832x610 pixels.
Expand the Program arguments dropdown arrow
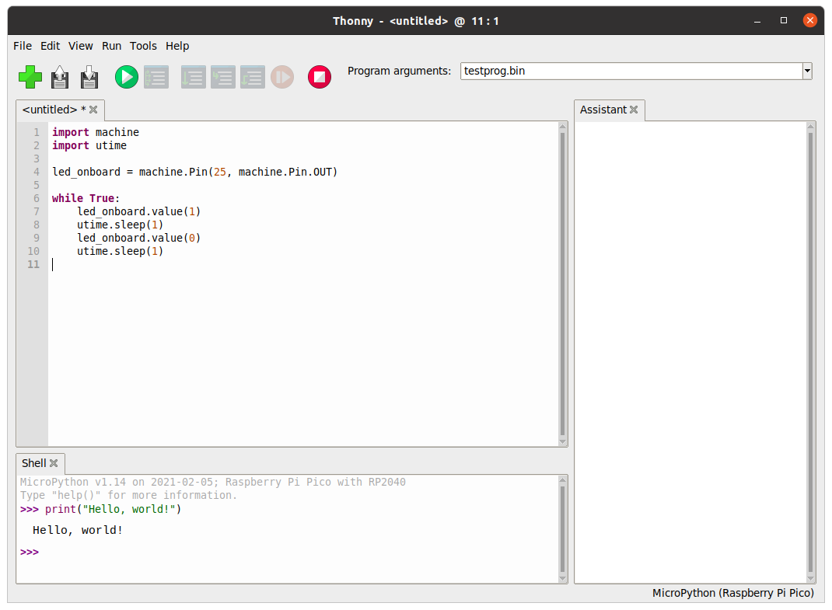[x=807, y=71]
